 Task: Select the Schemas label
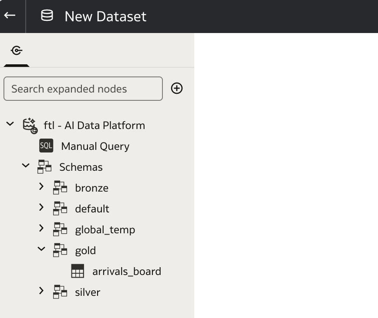[x=81, y=167]
